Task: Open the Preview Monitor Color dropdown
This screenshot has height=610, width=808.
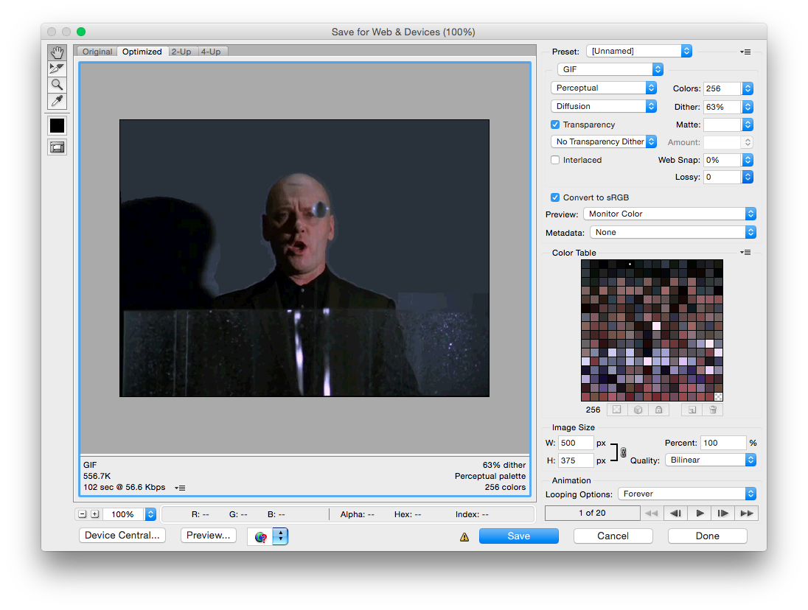Action: (669, 214)
